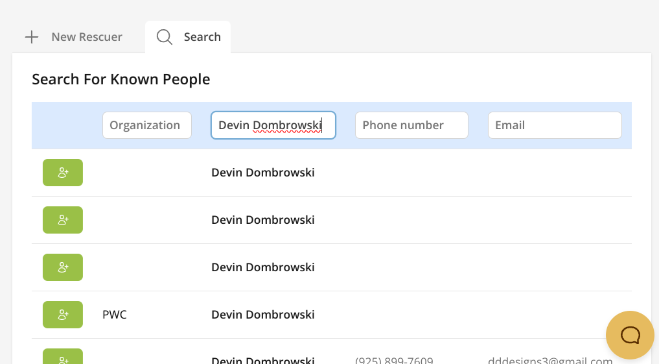Click Devin Dombrowski name in the PWC row
The image size is (659, 364).
263,315
